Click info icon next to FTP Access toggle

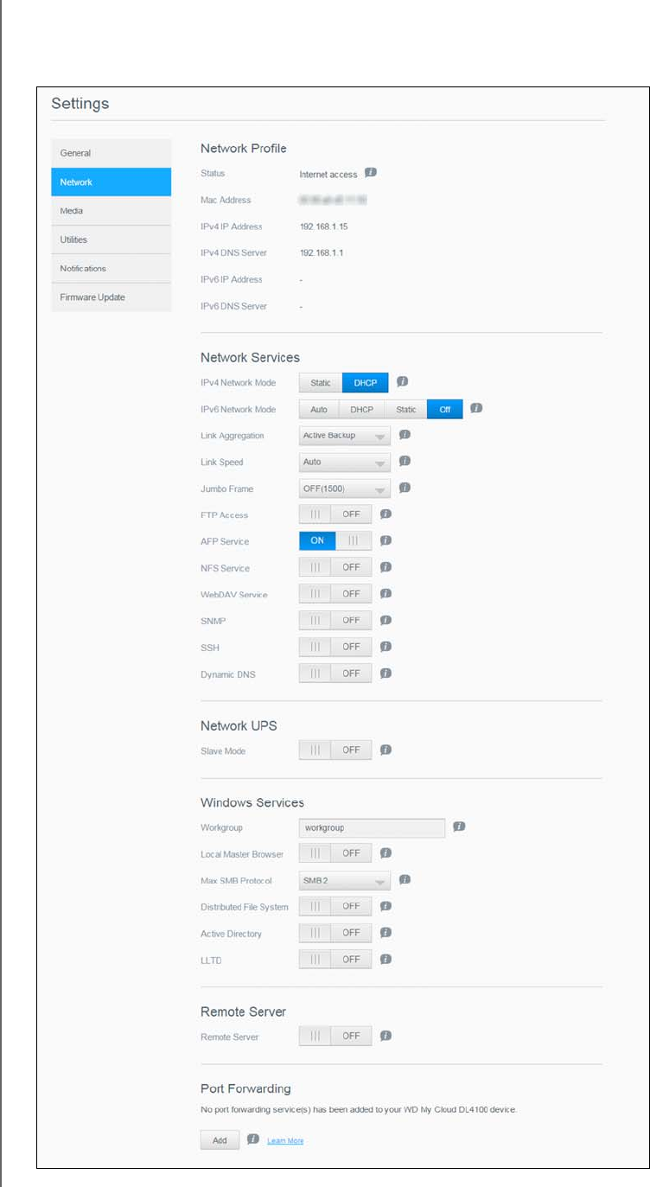pyautogui.click(x=386, y=514)
